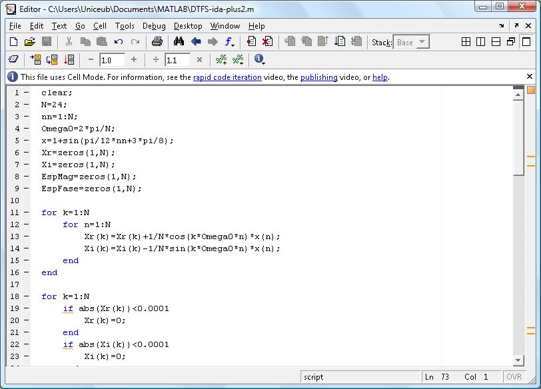Undo the last edit
Viewport: 541px width, 389px height.
click(119, 42)
